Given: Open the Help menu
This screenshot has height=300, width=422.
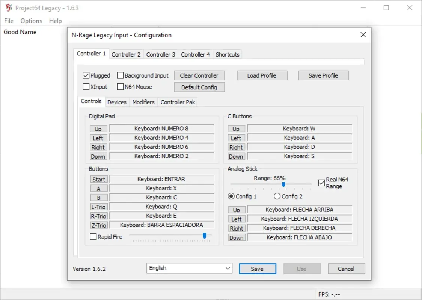Looking at the screenshot, I should [55, 21].
